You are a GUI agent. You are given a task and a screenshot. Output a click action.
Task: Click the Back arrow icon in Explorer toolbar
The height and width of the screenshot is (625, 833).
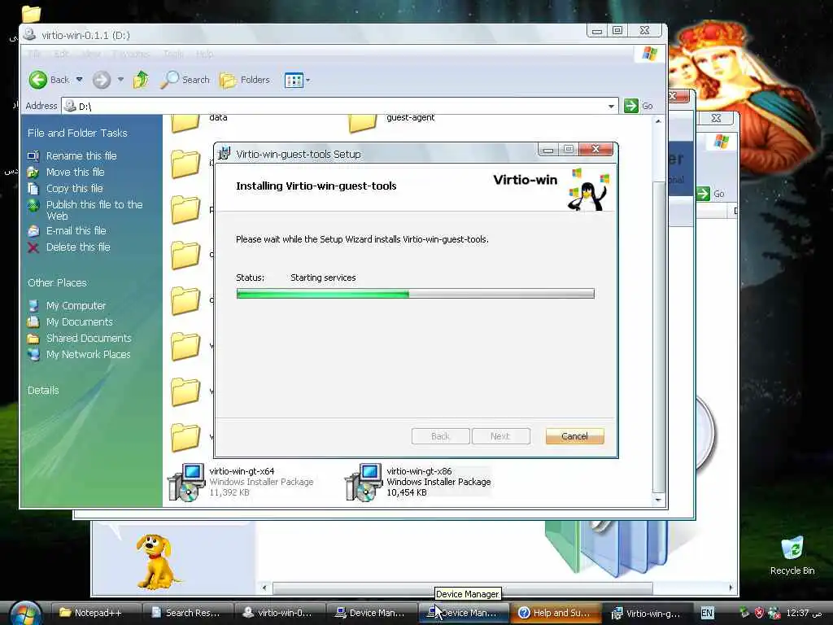click(x=37, y=80)
